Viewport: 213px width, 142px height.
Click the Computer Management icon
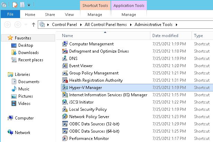65,44
